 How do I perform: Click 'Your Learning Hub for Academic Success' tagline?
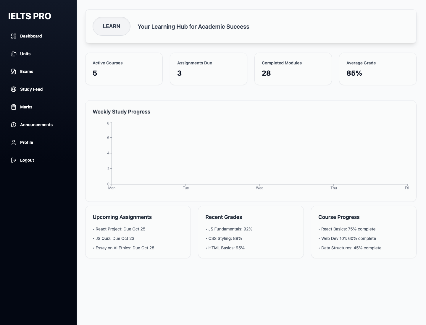pyautogui.click(x=193, y=27)
